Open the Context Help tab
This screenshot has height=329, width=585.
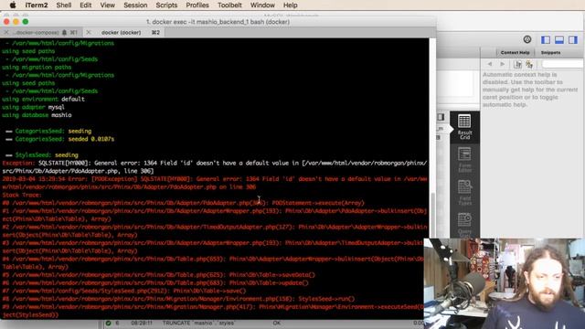pos(515,53)
